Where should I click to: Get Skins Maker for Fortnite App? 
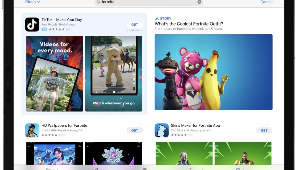tap(264, 130)
